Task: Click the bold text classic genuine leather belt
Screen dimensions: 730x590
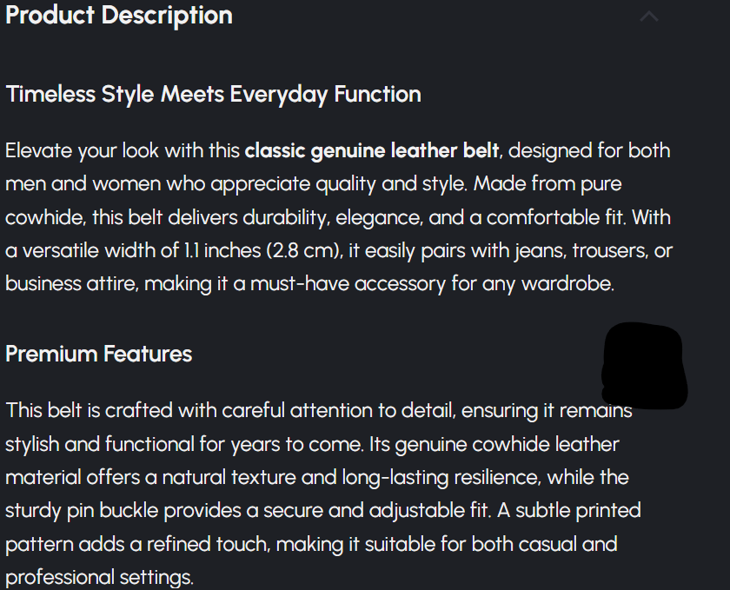Action: tap(372, 150)
